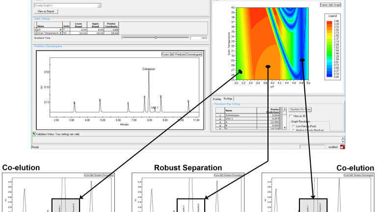Click the blue swatch at legend bottom
This screenshot has width=377, height=212.
point(329,75)
